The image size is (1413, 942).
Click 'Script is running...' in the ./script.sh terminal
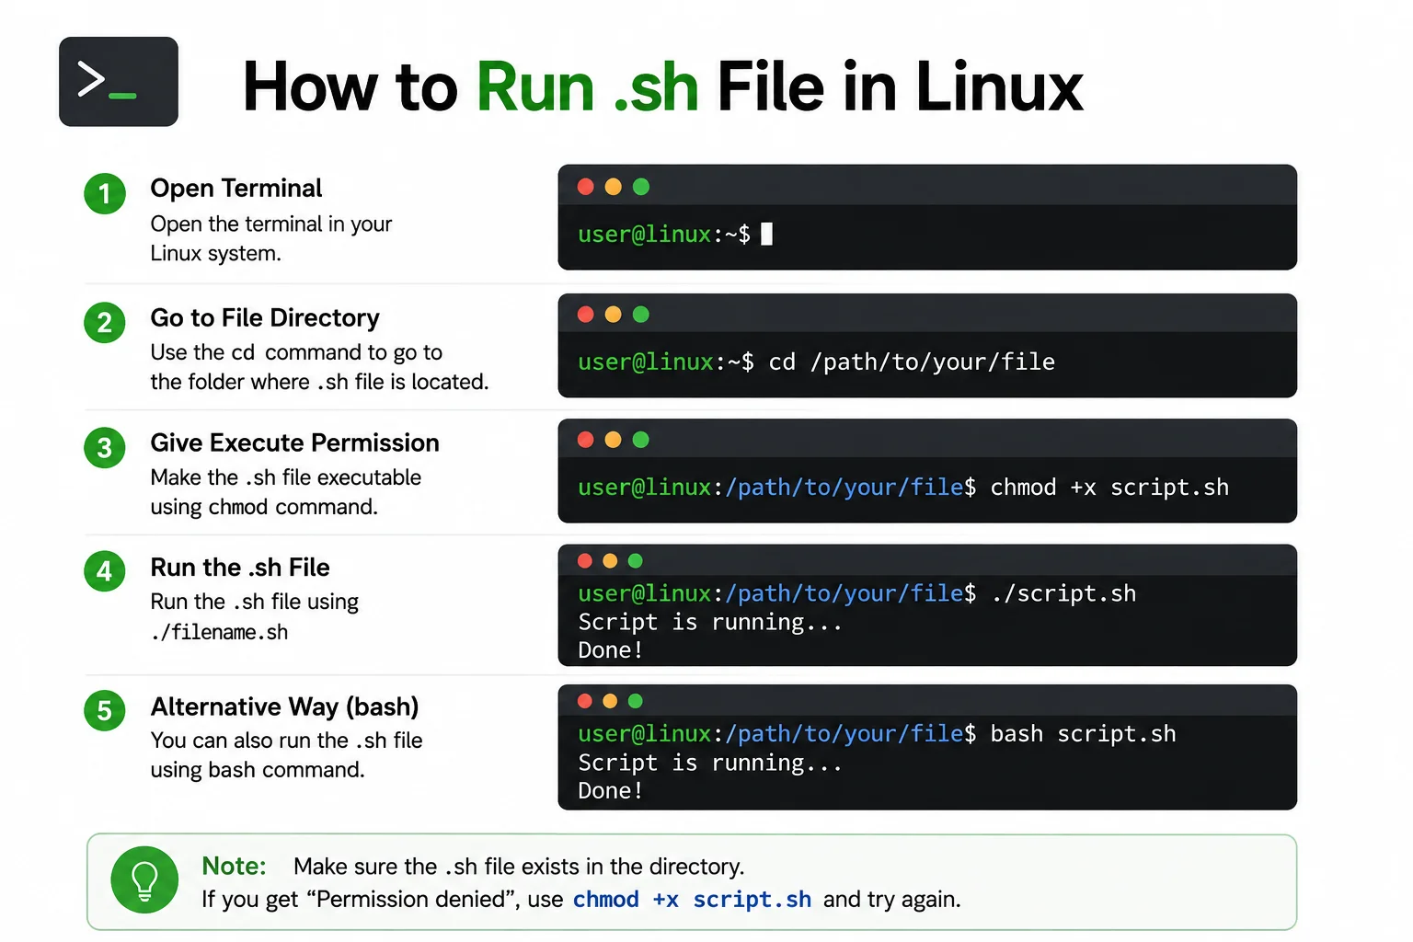pyautogui.click(x=710, y=623)
